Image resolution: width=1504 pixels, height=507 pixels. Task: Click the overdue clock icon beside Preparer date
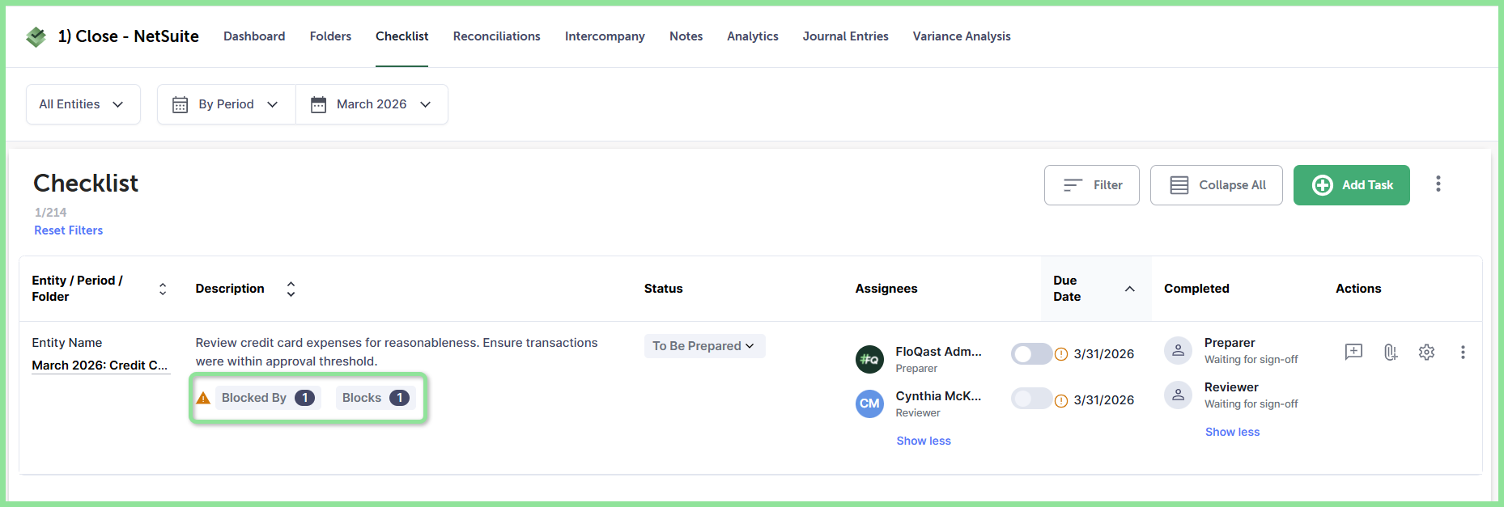point(1061,354)
